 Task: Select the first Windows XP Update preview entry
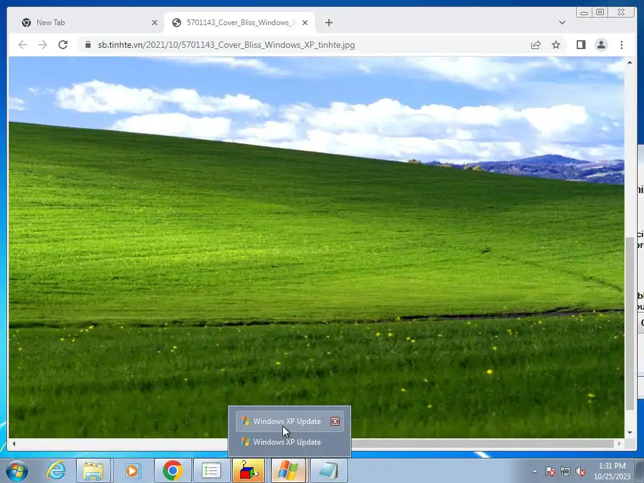(x=289, y=421)
